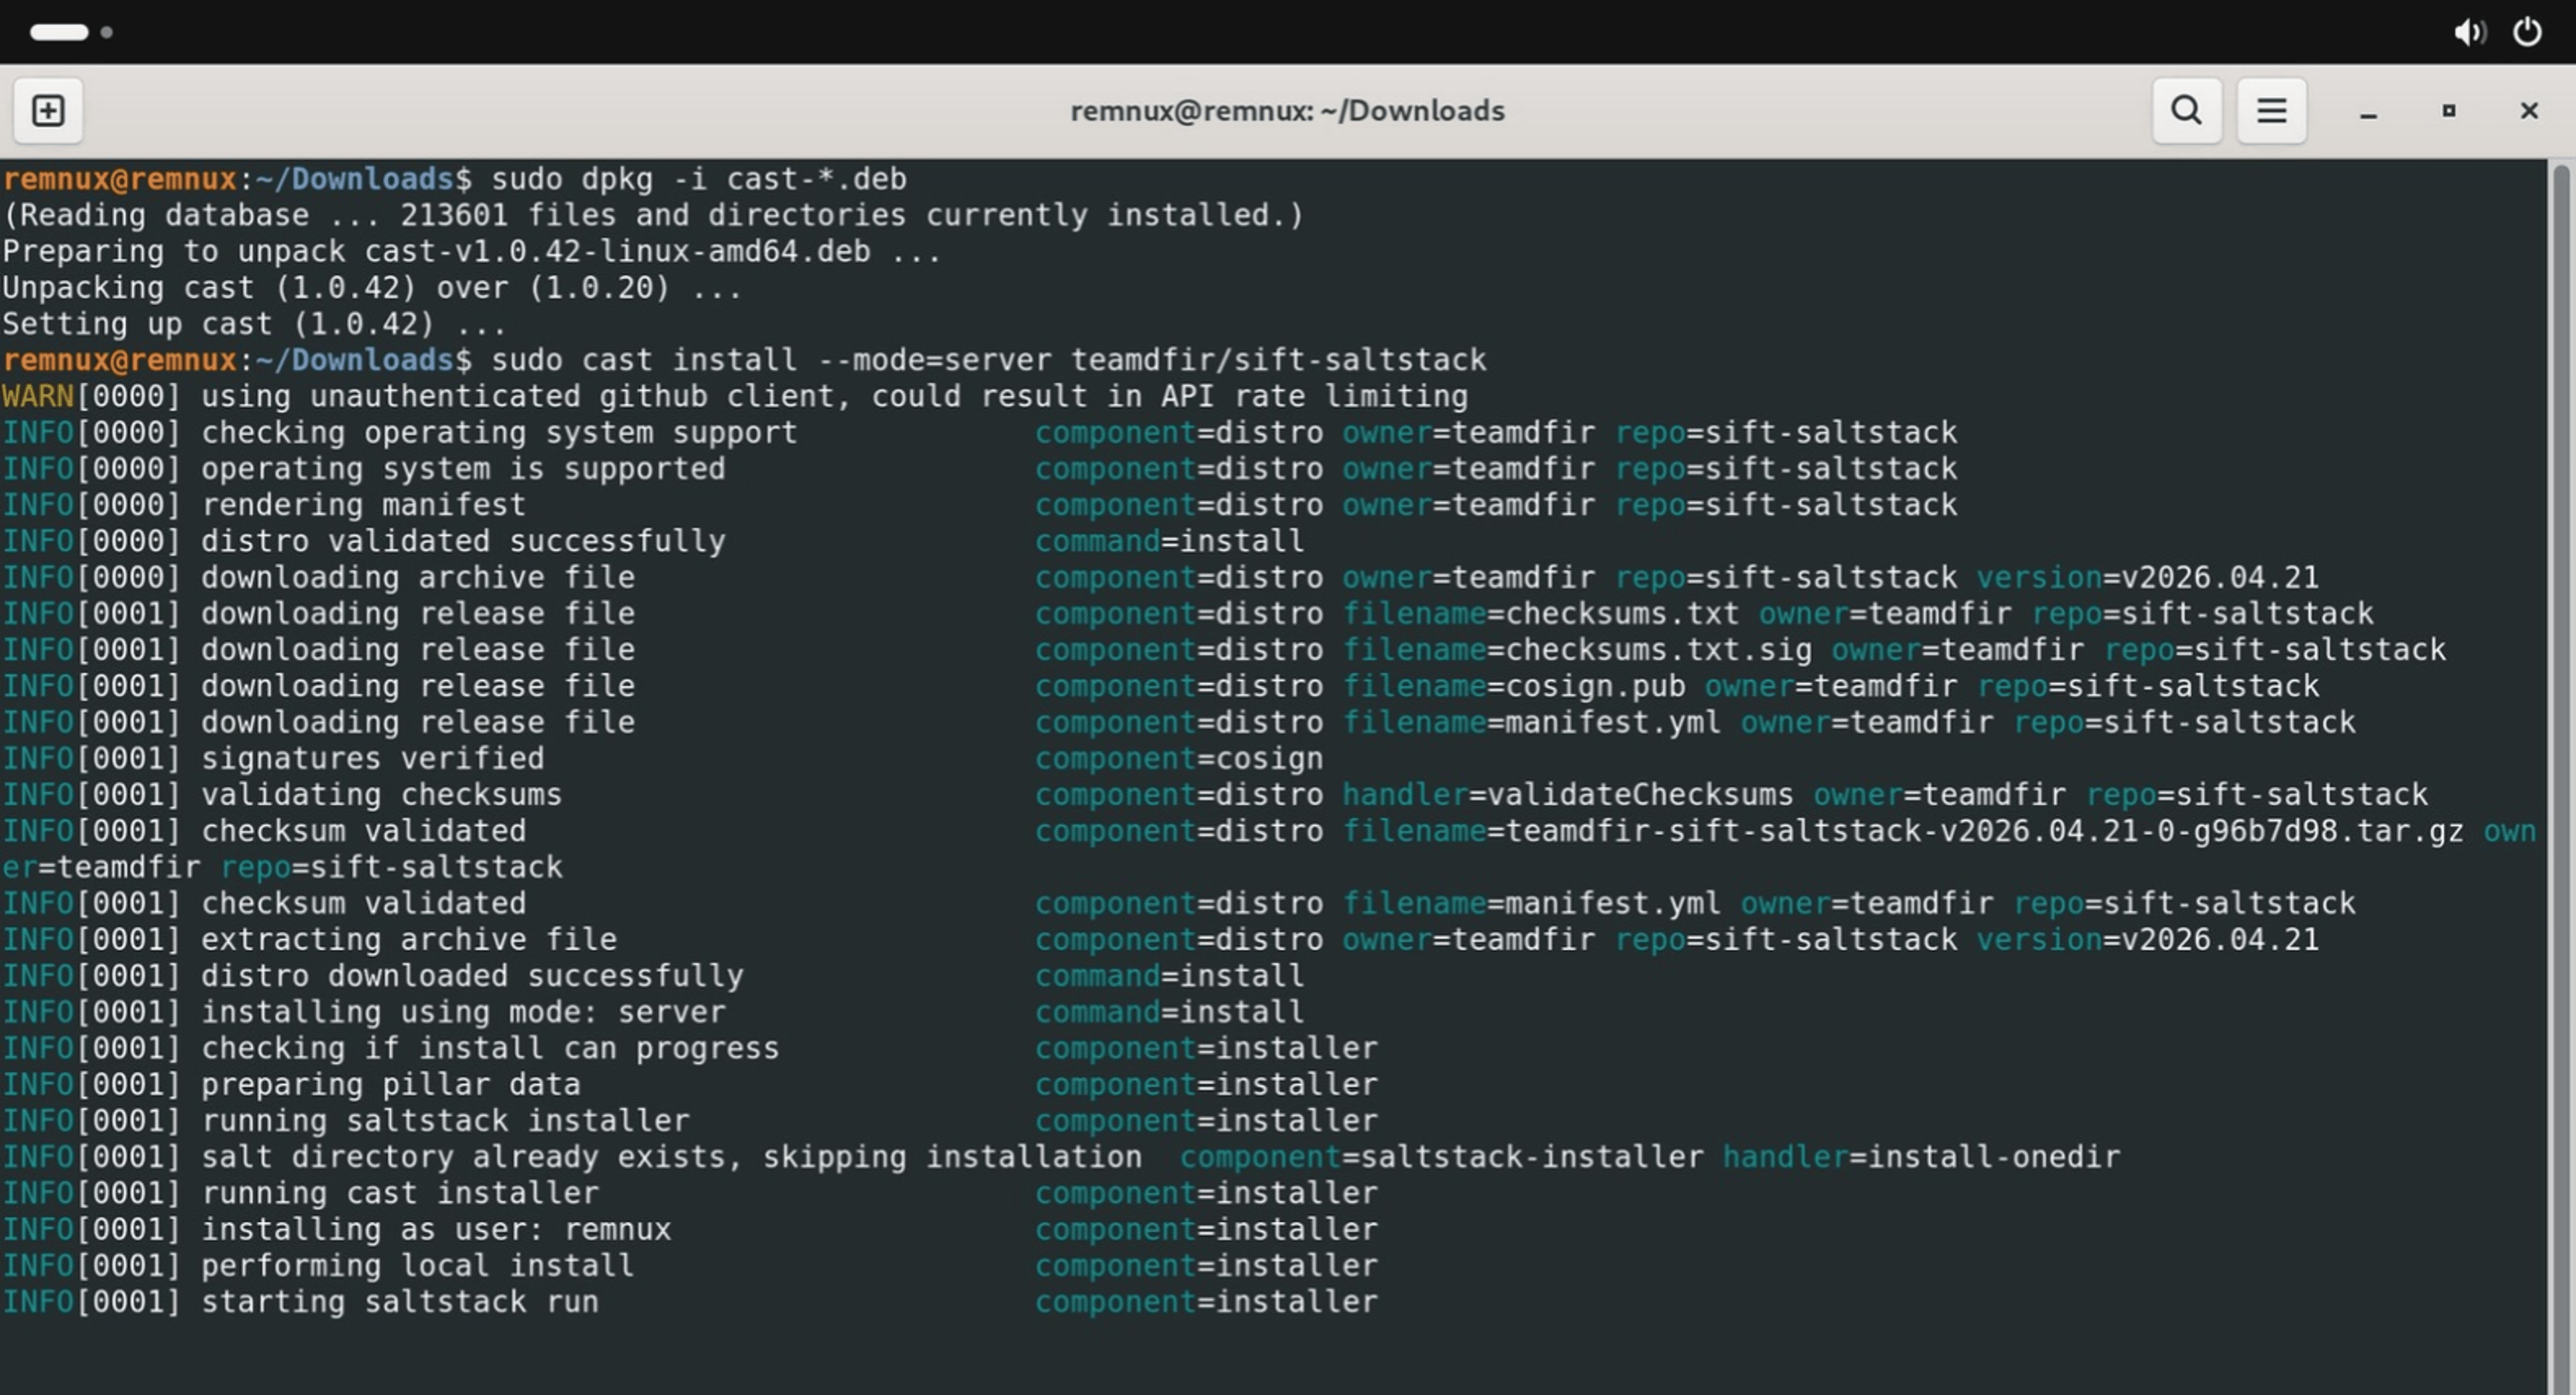Screen dimensions: 2576x1395
Task: Open a new terminal tab
Action: (x=48, y=110)
